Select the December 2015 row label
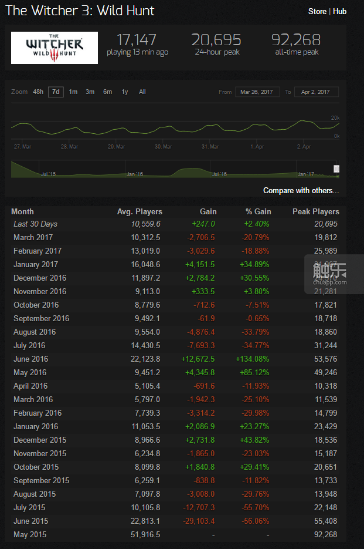 click(40, 440)
